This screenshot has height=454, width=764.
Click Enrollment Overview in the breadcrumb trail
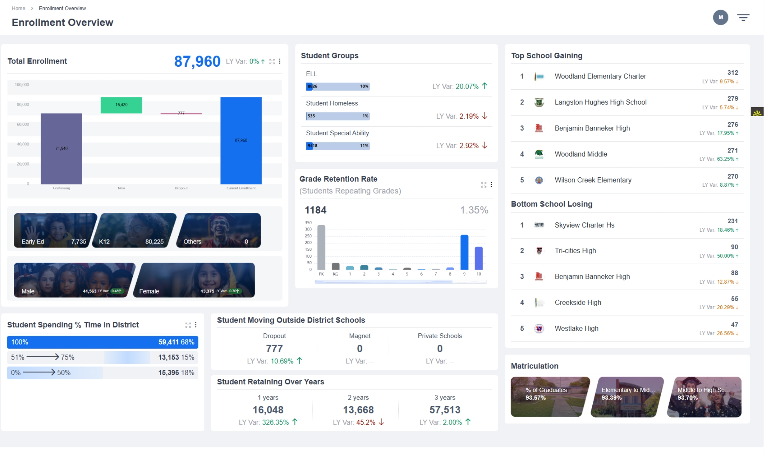tap(62, 8)
